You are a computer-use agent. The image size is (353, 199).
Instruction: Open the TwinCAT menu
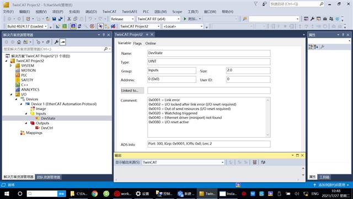[x=109, y=12]
